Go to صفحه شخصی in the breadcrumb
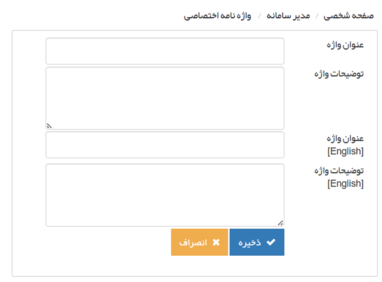The image size is (382, 282). (x=348, y=16)
